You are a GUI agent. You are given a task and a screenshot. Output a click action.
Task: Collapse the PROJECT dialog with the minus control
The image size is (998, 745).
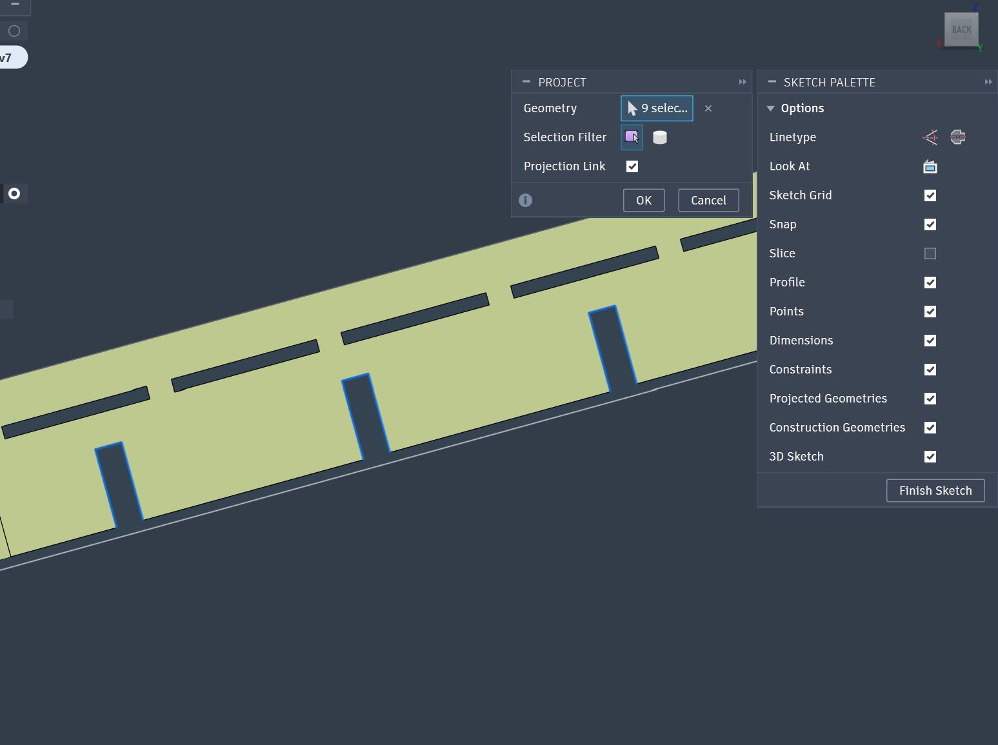(x=526, y=81)
